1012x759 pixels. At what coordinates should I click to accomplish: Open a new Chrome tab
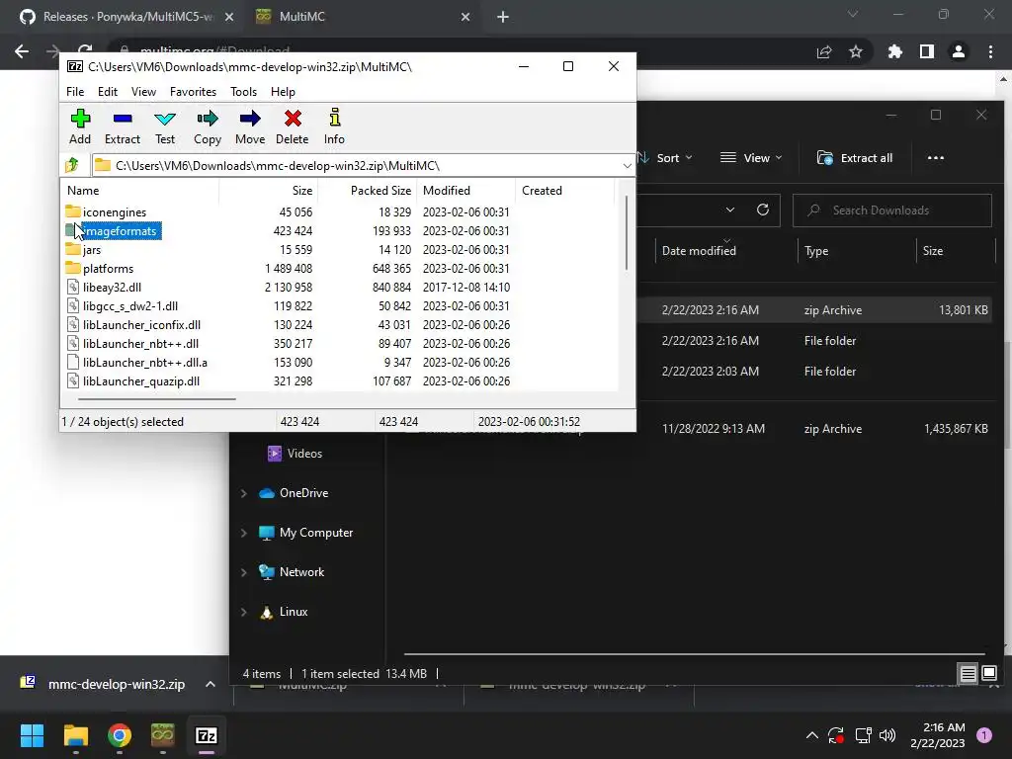coord(503,18)
